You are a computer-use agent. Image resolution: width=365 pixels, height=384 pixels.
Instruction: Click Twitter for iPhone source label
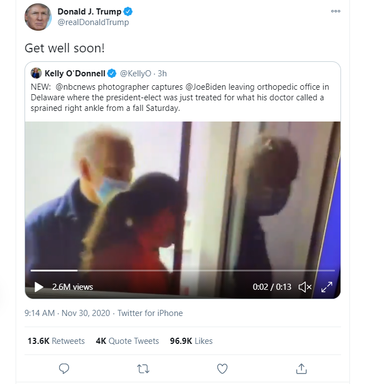click(150, 313)
